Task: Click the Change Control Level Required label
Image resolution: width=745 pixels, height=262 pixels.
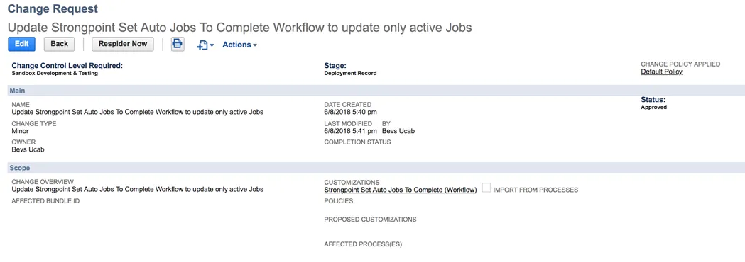Action: 67,65
